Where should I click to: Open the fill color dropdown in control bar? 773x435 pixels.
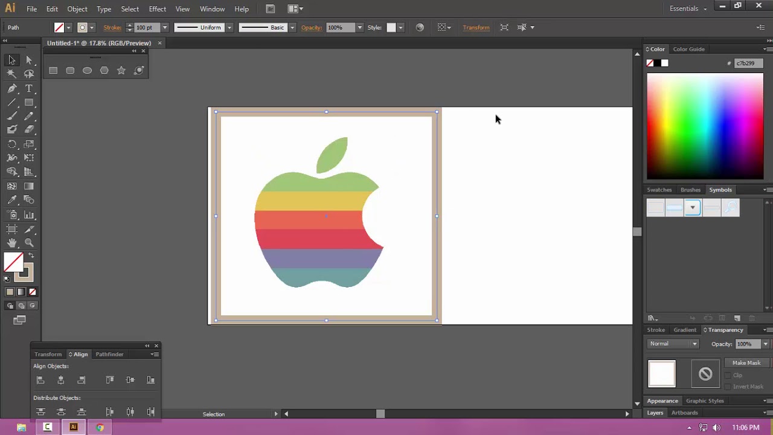pyautogui.click(x=68, y=27)
